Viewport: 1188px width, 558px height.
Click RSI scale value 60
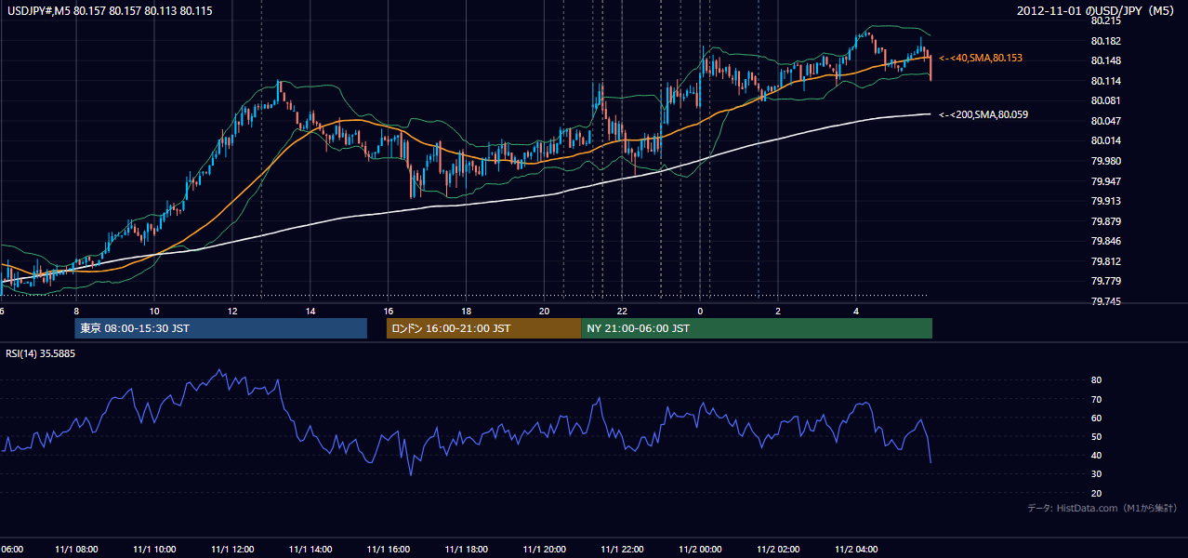[x=1096, y=418]
